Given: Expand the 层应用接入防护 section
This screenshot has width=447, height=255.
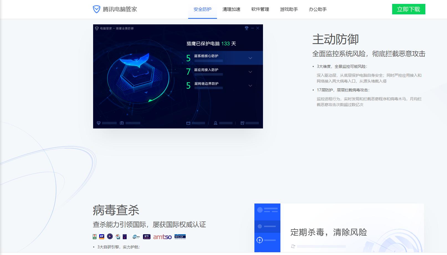Looking at the screenshot, I should [250, 71].
